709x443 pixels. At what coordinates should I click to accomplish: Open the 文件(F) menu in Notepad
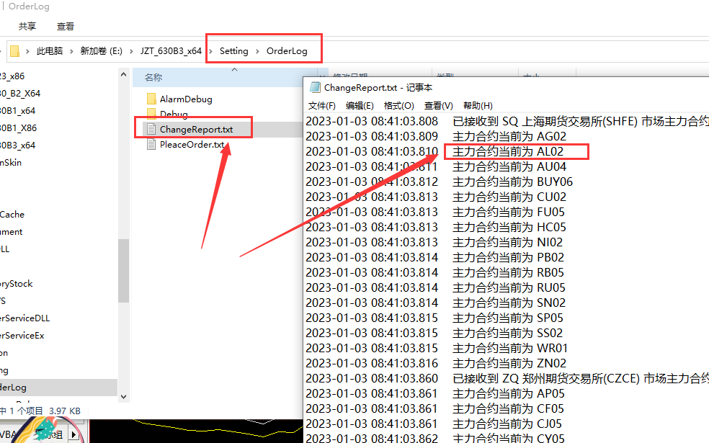(322, 106)
